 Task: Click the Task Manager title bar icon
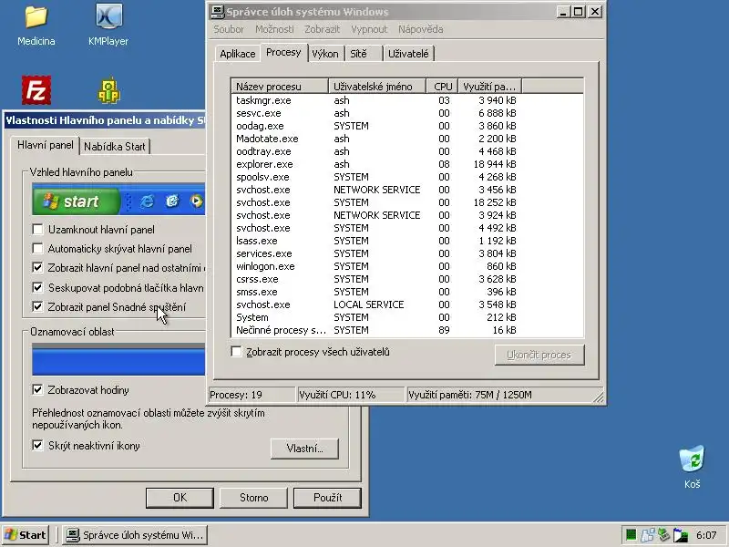tap(217, 12)
